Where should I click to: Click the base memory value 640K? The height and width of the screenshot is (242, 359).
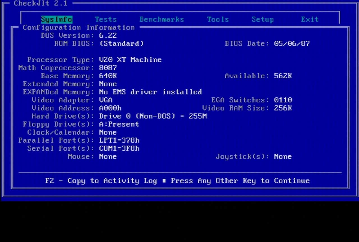[108, 76]
